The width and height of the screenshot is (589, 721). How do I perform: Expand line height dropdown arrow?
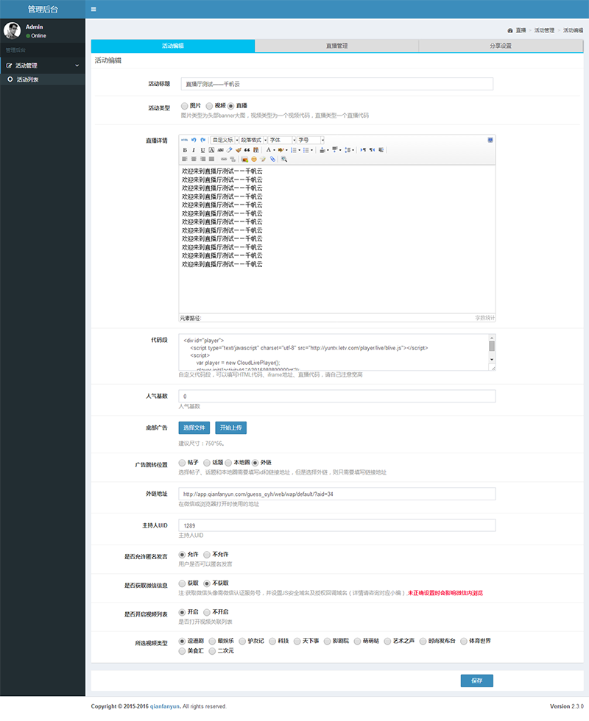coord(353,150)
